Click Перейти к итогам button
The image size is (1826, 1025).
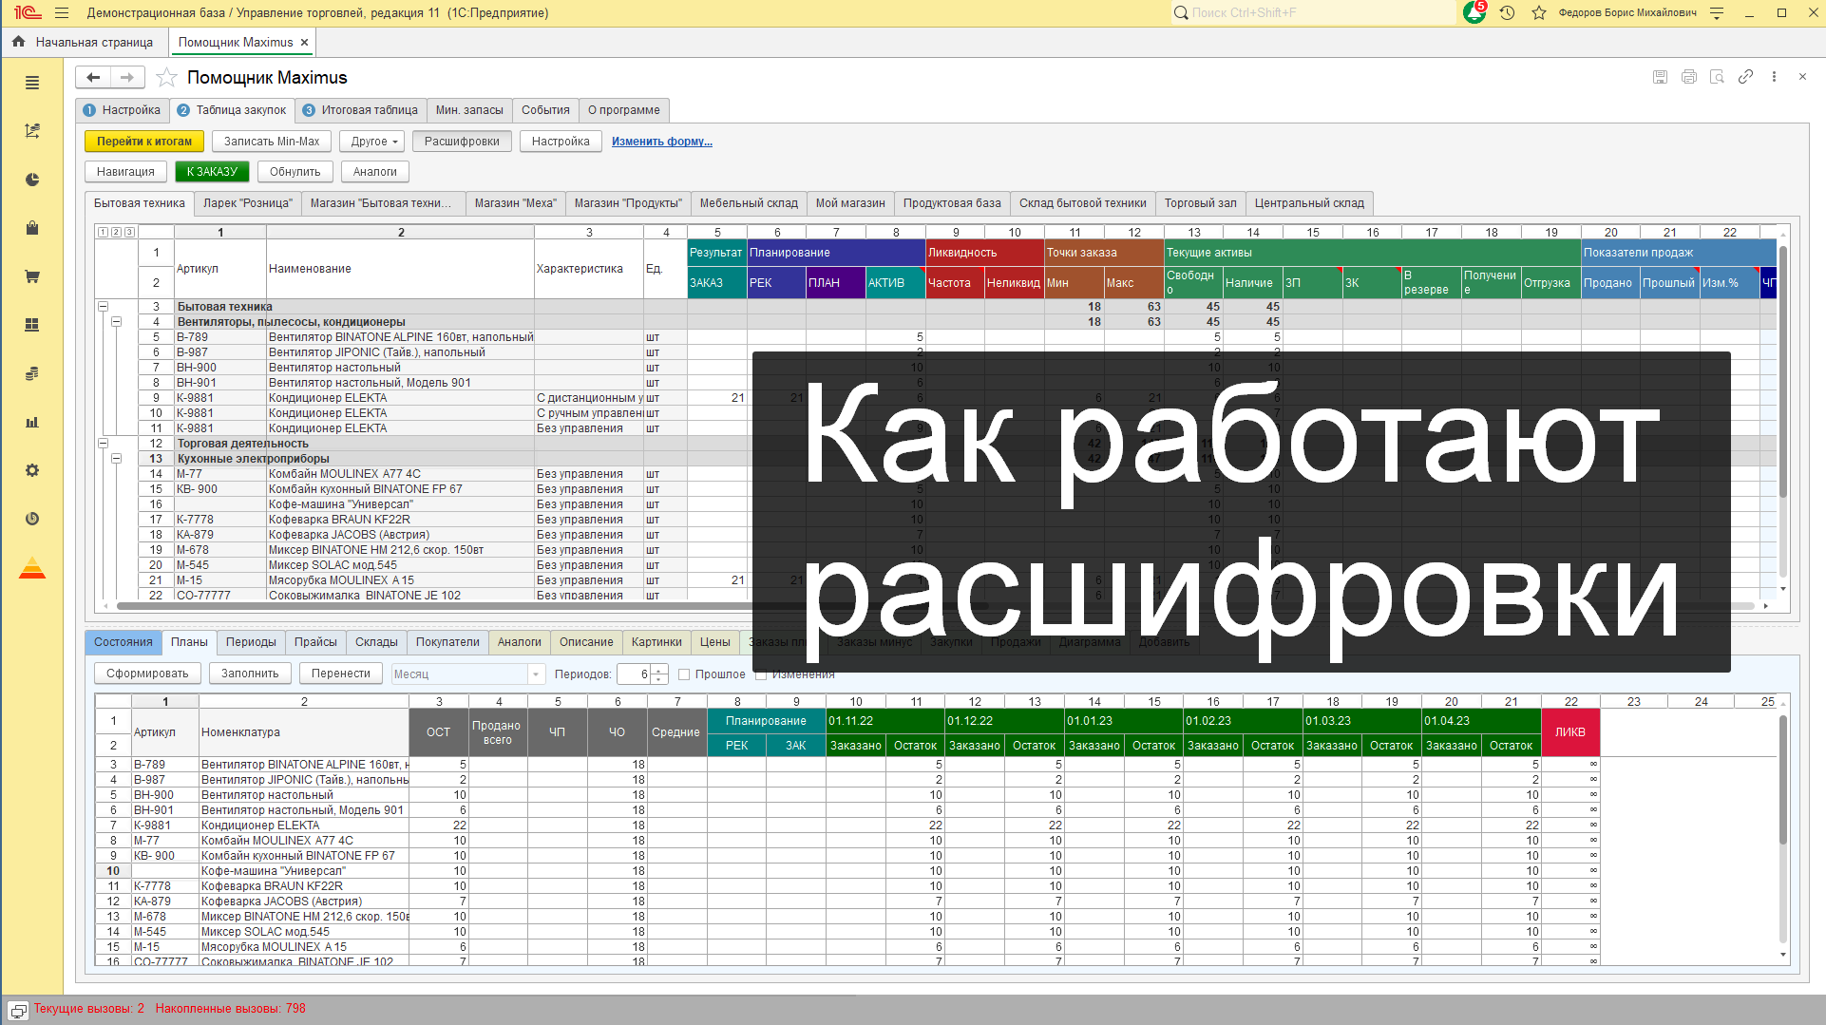(x=144, y=142)
